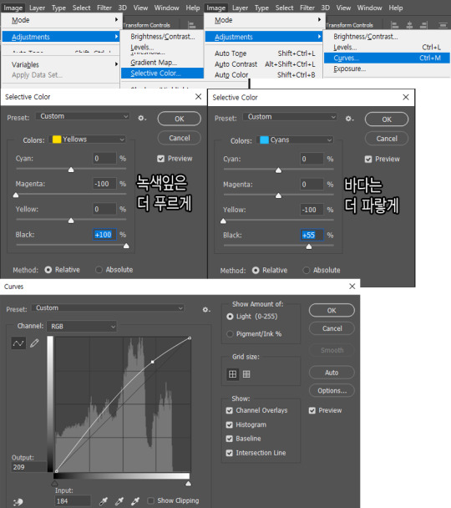The image size is (451, 508).
Task: Toggle Preview checkbox in Cyans Selective Color dialog
Action: (368, 160)
